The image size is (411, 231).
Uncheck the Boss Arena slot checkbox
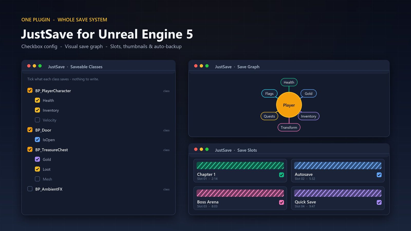coord(282,202)
